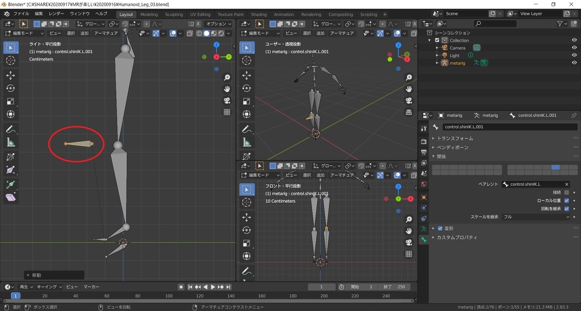The height and width of the screenshot is (311, 581).
Task: Hide the Camera object in the outliner
Action: 574,48
